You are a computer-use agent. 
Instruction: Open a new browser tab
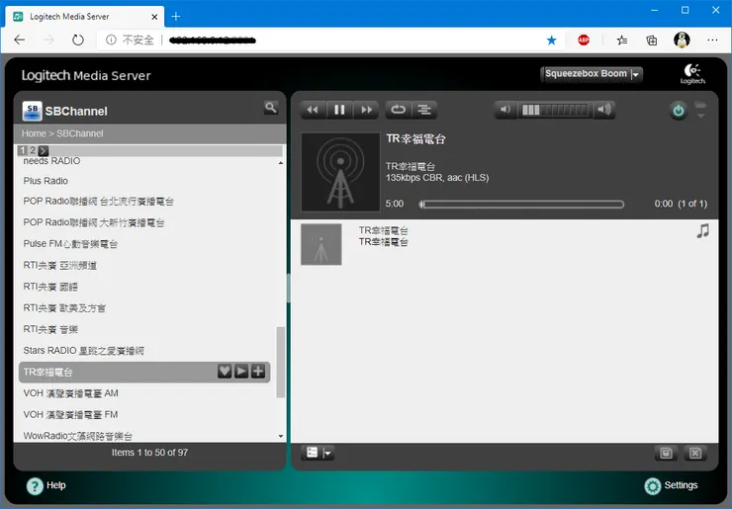pyautogui.click(x=176, y=17)
